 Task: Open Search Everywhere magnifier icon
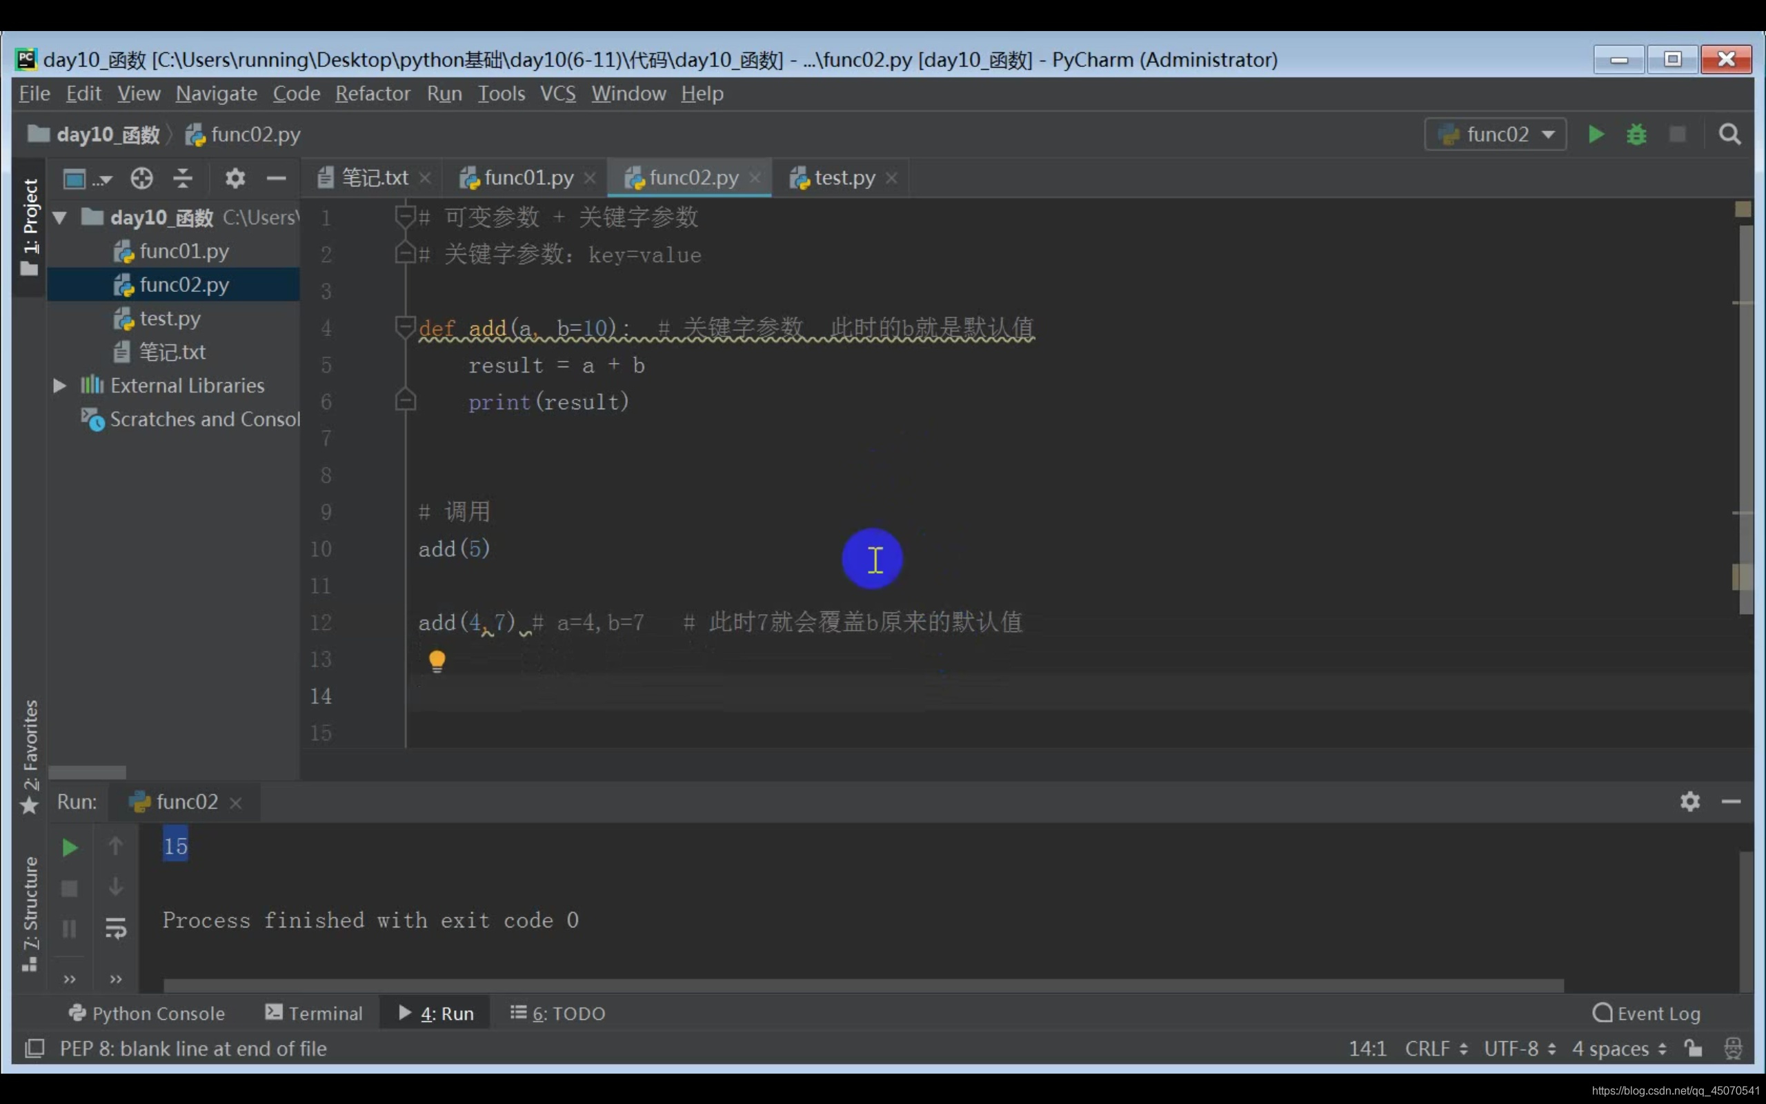pos(1729,135)
